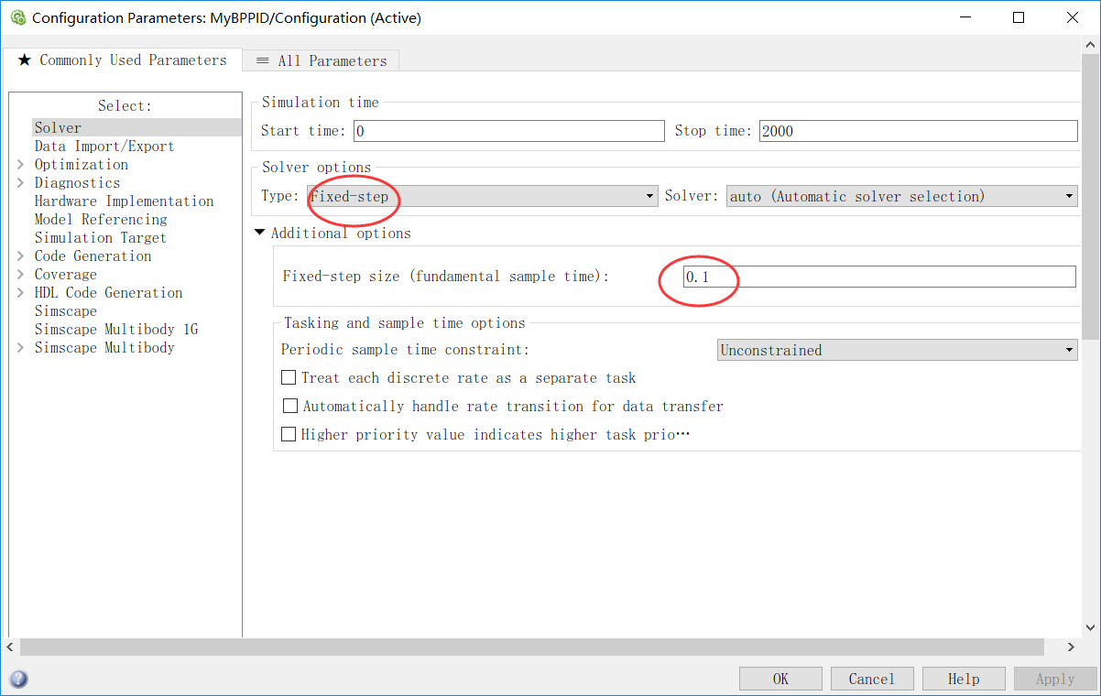Click the horizontal scrollbar thumb

pyautogui.click(x=532, y=647)
